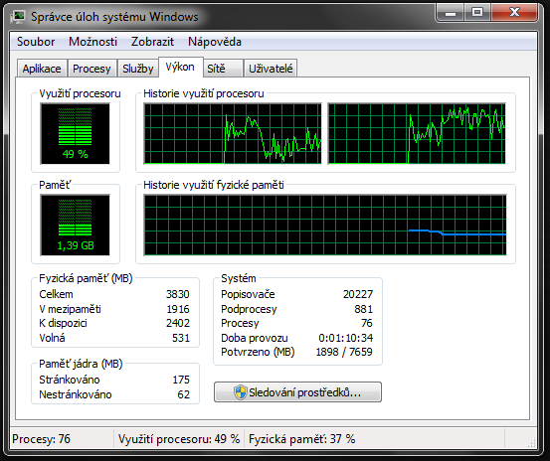This screenshot has width=550, height=461.
Task: Select the Výkon tab
Action: 180,67
